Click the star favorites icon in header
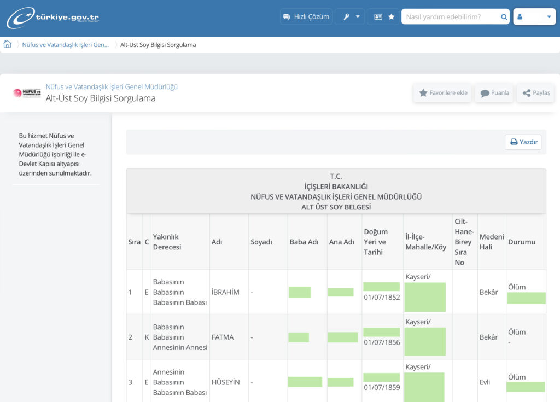The height and width of the screenshot is (402, 560). click(x=392, y=17)
